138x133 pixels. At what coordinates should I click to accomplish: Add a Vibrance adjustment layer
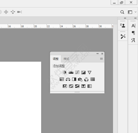pos(90,72)
